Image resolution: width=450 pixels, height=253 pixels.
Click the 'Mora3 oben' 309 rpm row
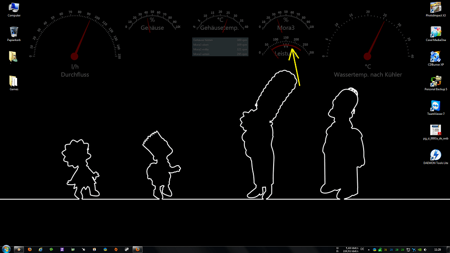(x=220, y=45)
